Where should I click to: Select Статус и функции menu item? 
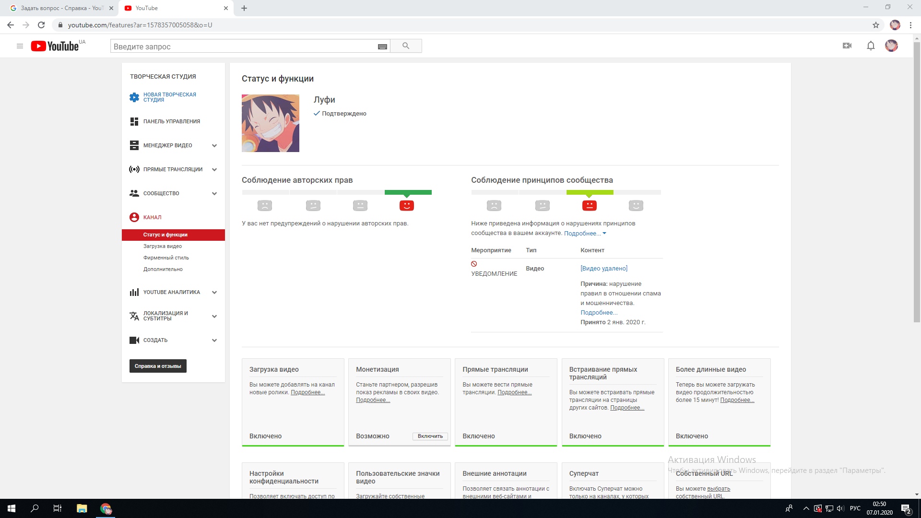(x=173, y=235)
